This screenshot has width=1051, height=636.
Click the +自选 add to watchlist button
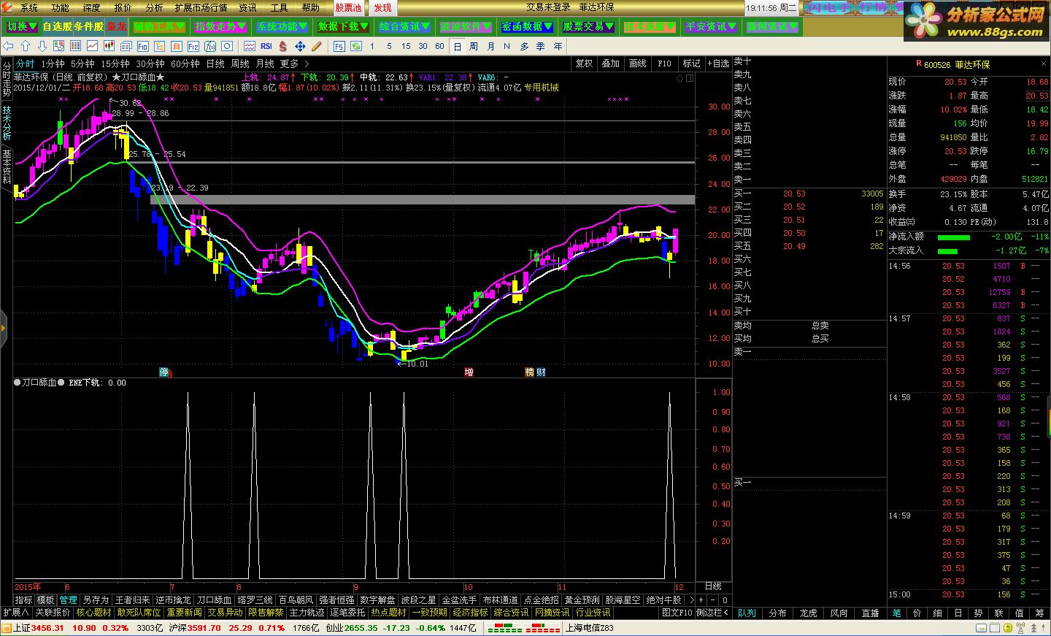coord(718,64)
